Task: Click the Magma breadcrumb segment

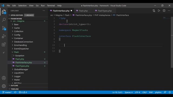Action: tap(59, 15)
